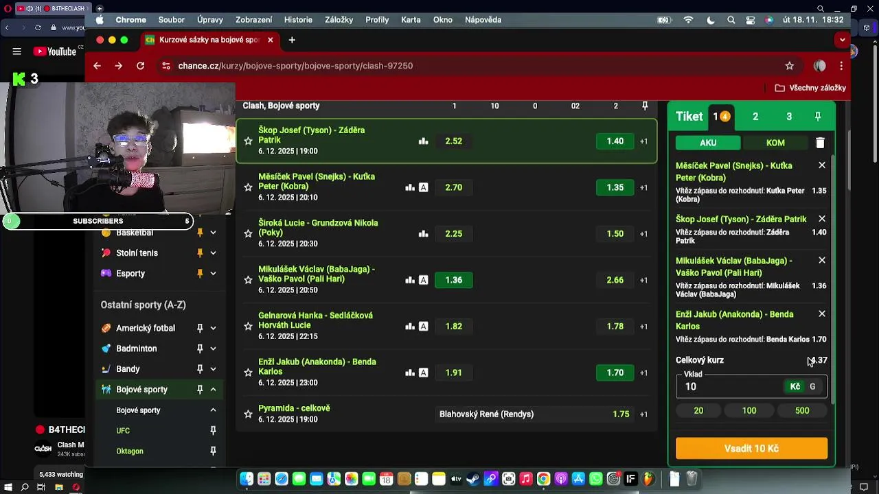Image resolution: width=879 pixels, height=494 pixels.
Task: Collapse the Bojové sporty subcategory
Action: 213,410
